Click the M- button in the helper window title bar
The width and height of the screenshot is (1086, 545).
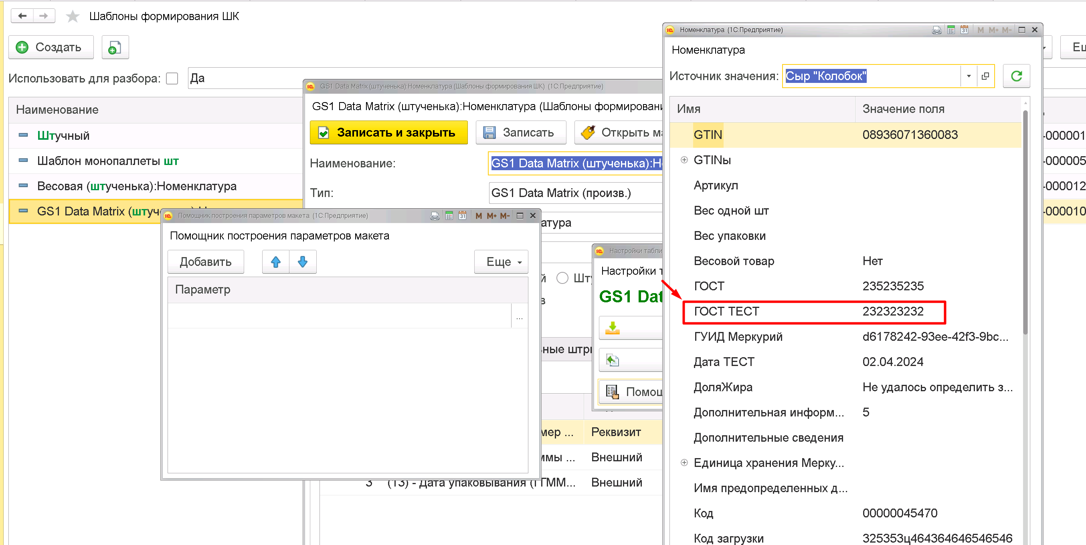point(505,216)
